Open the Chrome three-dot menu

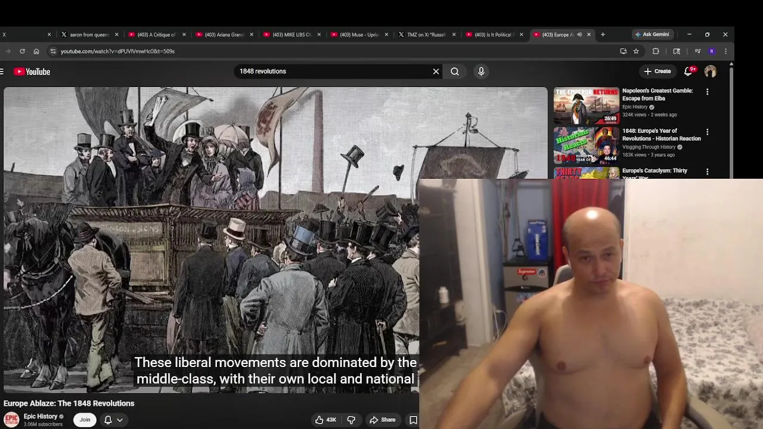coord(725,51)
